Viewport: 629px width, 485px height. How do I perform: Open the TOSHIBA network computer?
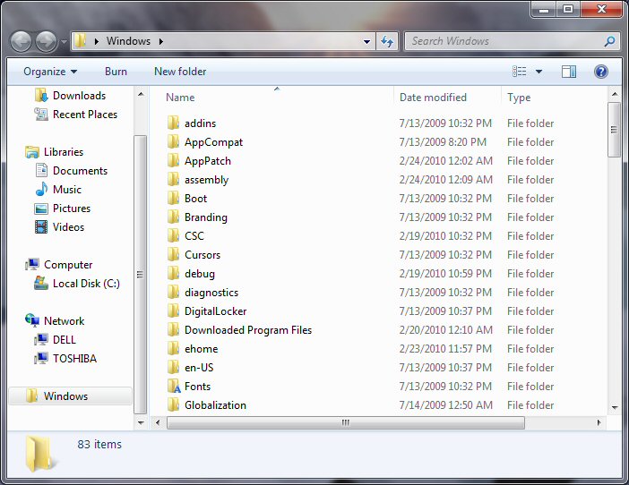tap(74, 359)
